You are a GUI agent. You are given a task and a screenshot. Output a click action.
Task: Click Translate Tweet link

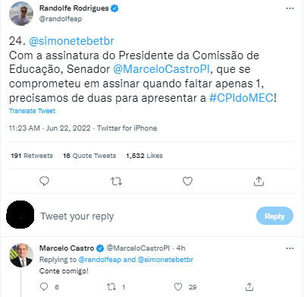[32, 111]
